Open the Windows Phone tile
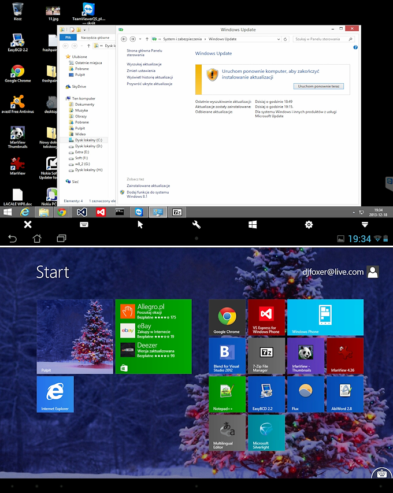Screen dimensions: 393x493 click(325, 317)
